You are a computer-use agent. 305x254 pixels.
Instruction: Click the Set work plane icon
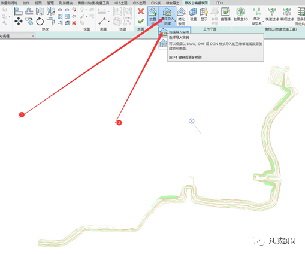[193, 14]
